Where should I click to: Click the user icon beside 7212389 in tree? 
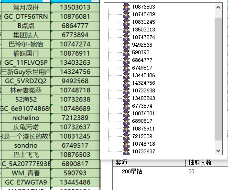pyautogui.click(x=126, y=136)
